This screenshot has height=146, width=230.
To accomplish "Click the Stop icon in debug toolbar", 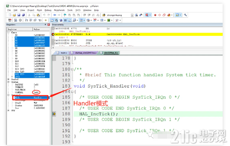I will [20, 20].
